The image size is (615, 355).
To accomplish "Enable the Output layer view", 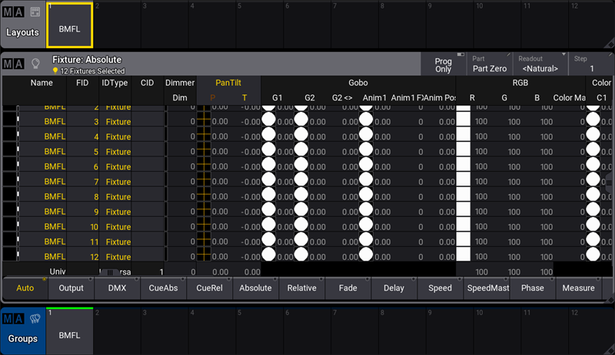I will 71,288.
